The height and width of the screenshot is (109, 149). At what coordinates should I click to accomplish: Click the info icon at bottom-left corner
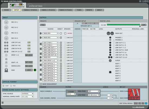(x=2, y=103)
